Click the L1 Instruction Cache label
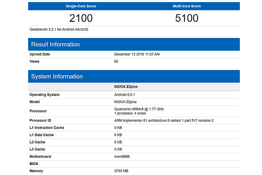Screen dimensions: 262x175 click(x=47, y=128)
